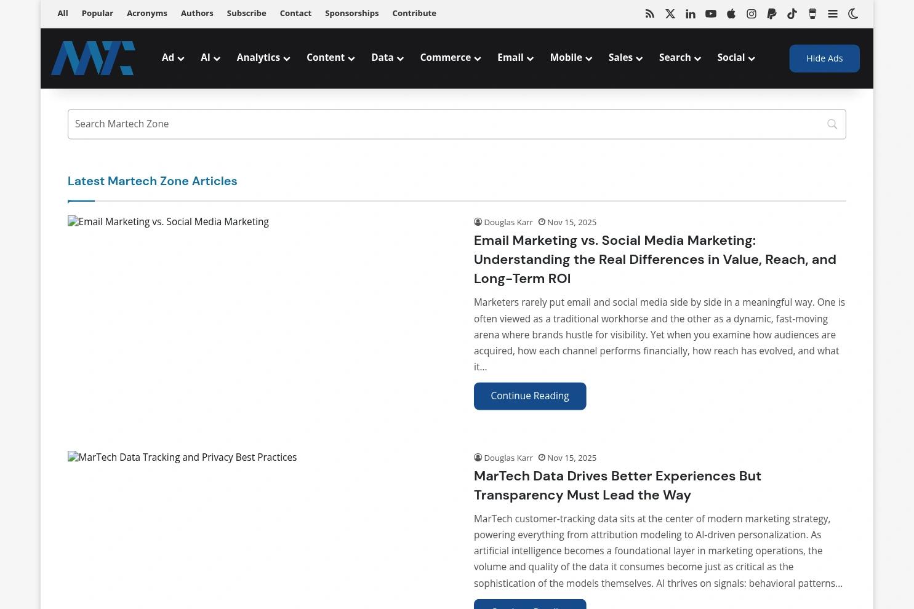
Task: Click the coffee cup icon
Action: (x=812, y=14)
